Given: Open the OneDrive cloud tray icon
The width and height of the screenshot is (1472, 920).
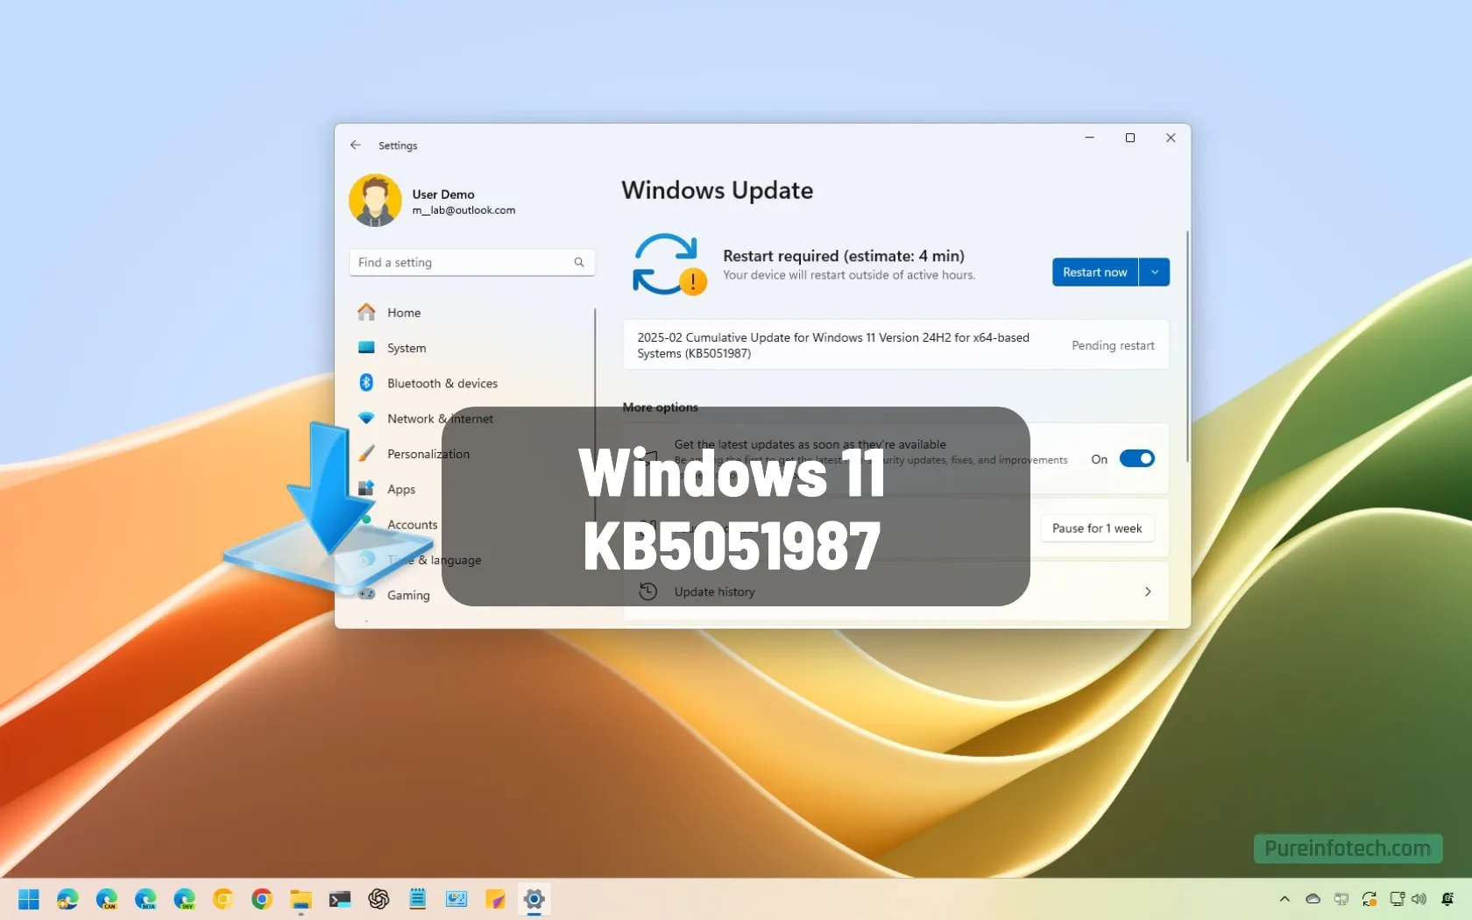Looking at the screenshot, I should coord(1313,899).
